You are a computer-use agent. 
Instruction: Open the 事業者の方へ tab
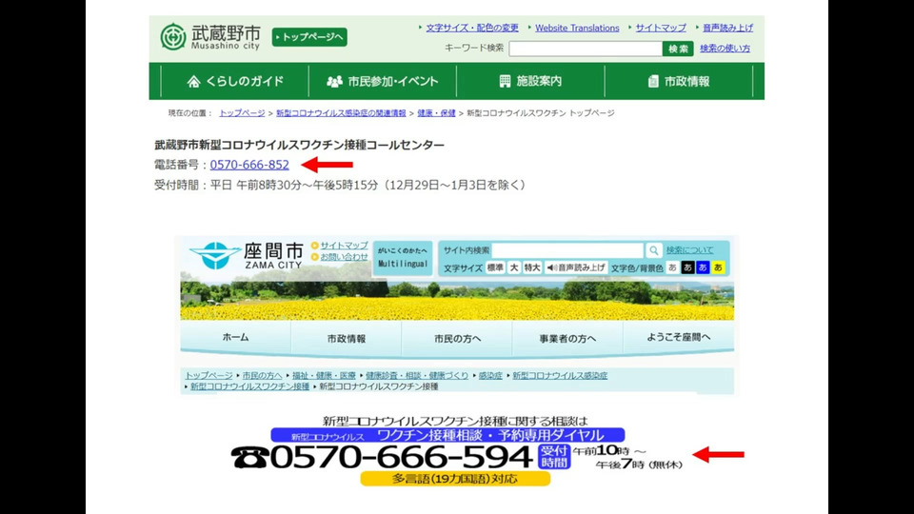[x=567, y=338]
